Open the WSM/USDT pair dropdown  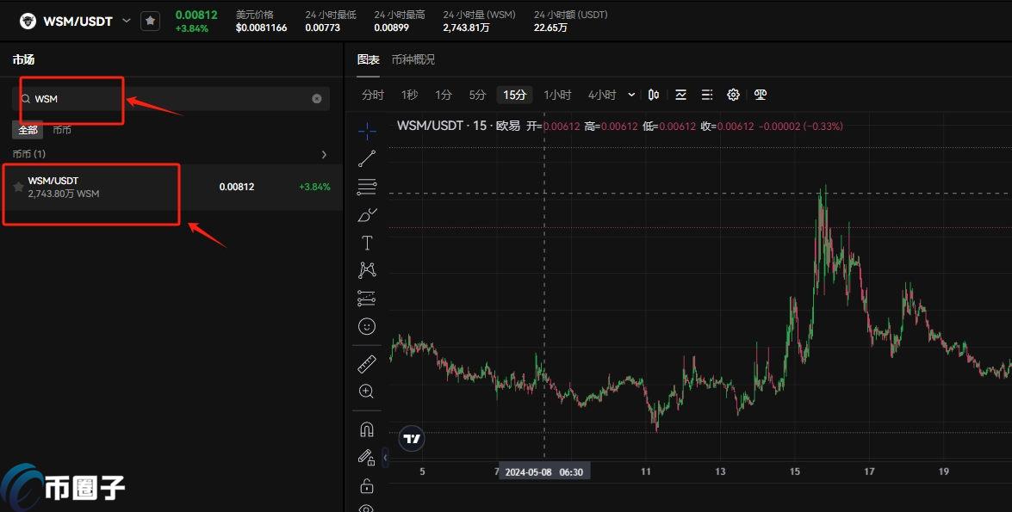coord(127,21)
